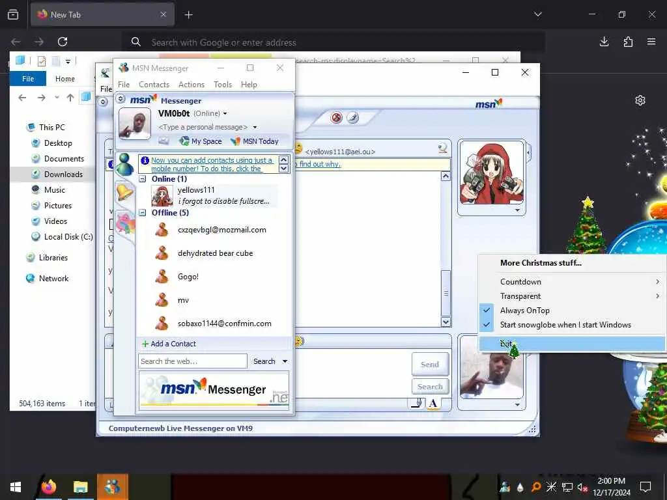Click the sobaxo1144@confmin.com contact icon
The image size is (667, 500).
162,324
